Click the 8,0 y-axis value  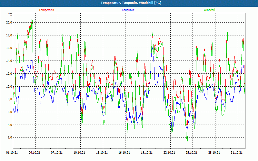pos(10,99)
